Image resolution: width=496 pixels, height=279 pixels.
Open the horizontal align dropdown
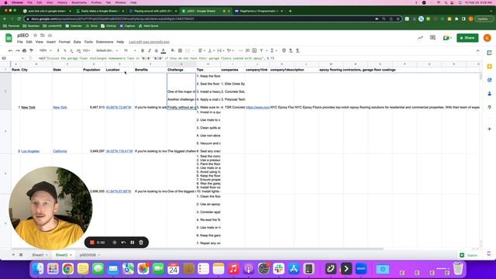201,50
